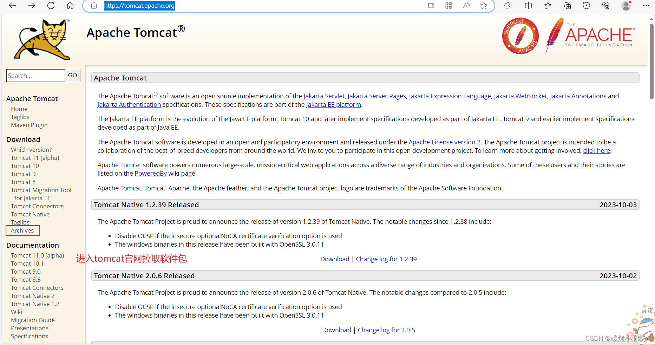Open the Apache License version 2 link
The image size is (655, 345).
[445, 142]
